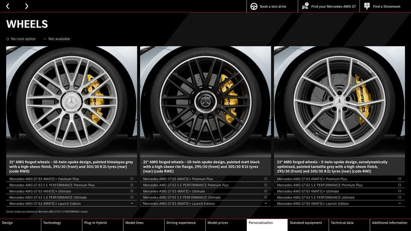This screenshot has height=231, width=411.
Task: Click the steering wheel test drive icon
Action: (254, 6)
